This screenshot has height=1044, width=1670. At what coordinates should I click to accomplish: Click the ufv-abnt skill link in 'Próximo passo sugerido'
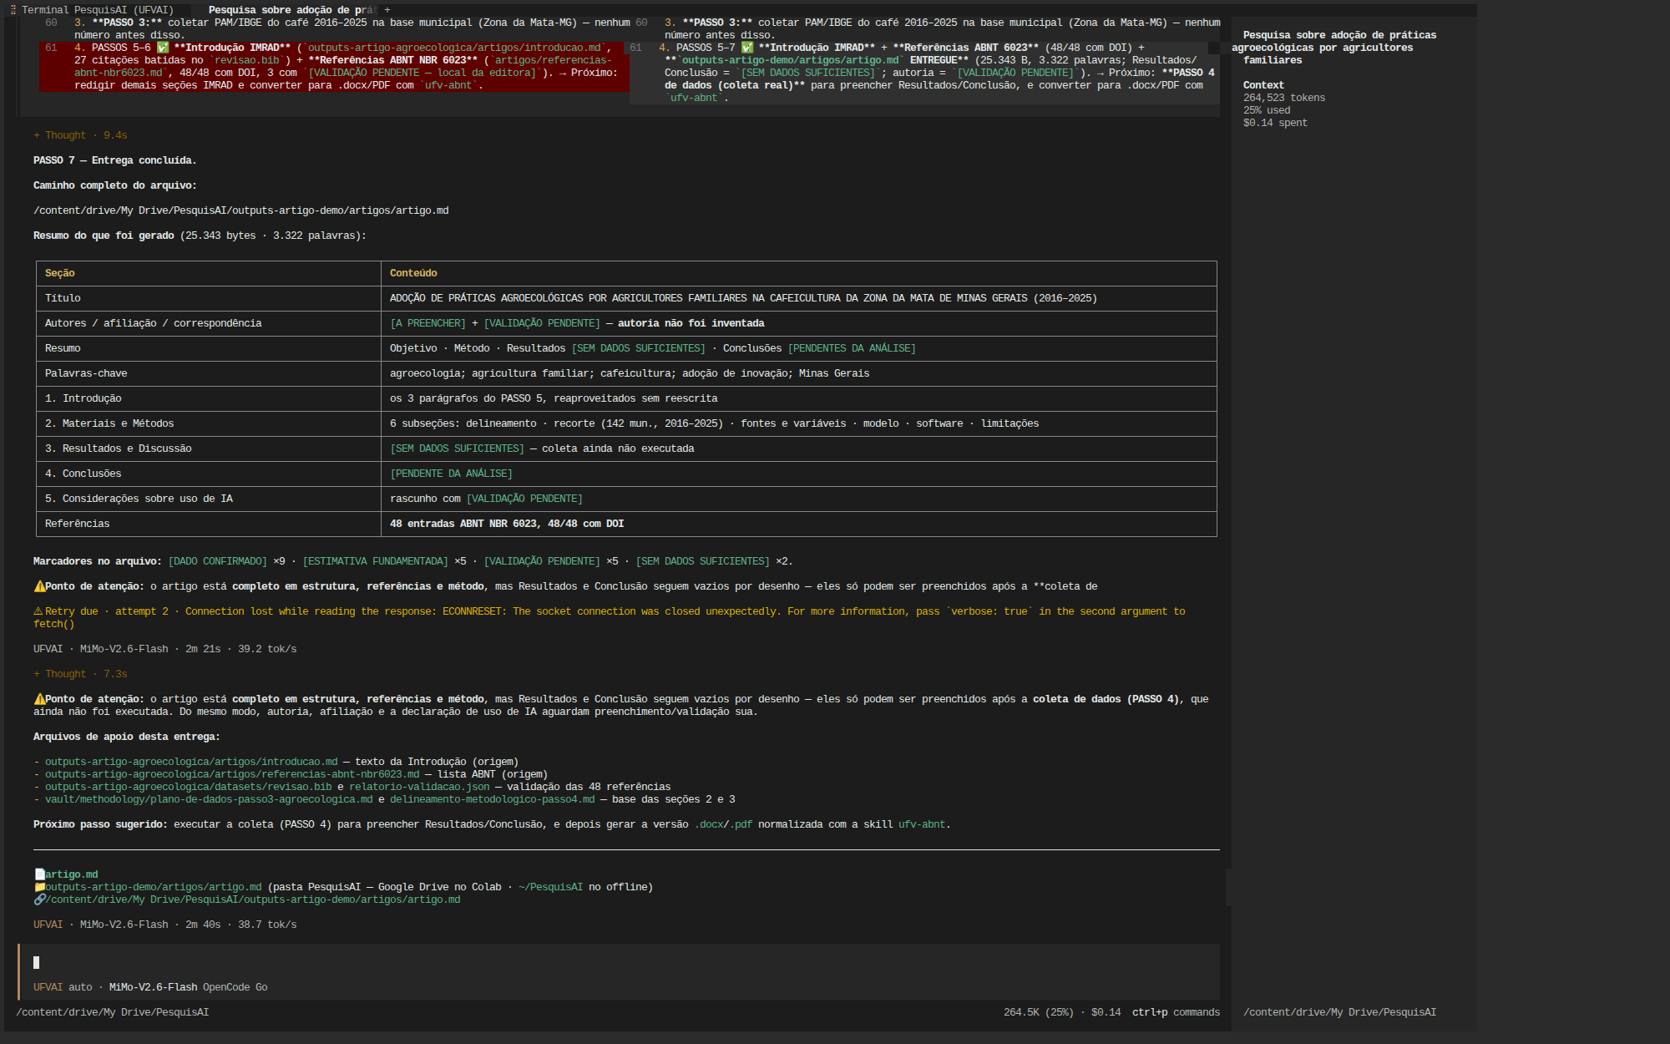click(x=922, y=824)
